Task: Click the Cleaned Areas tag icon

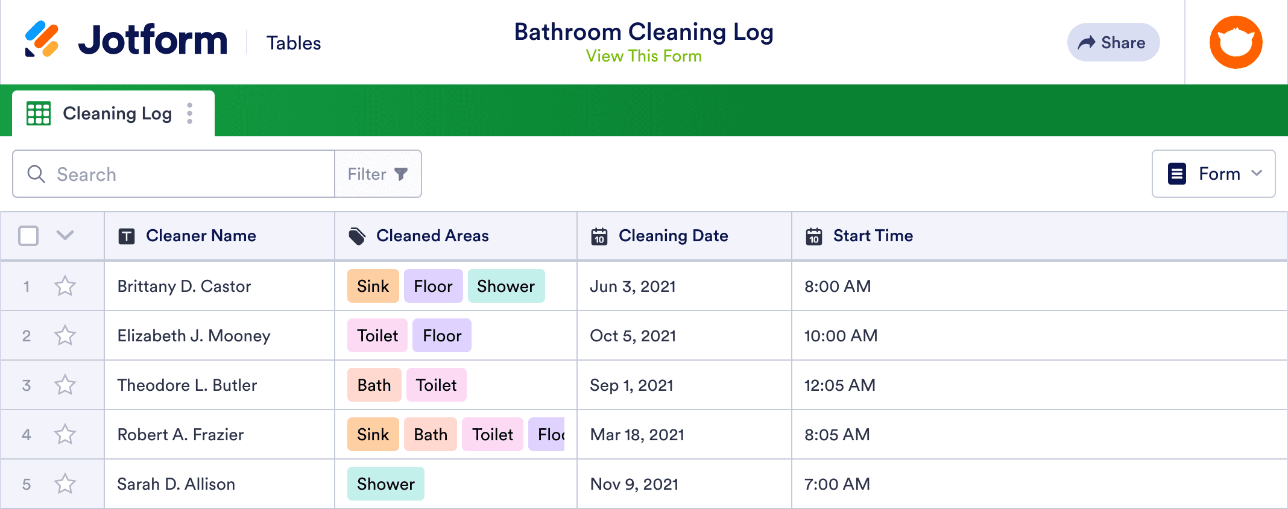Action: [x=357, y=236]
